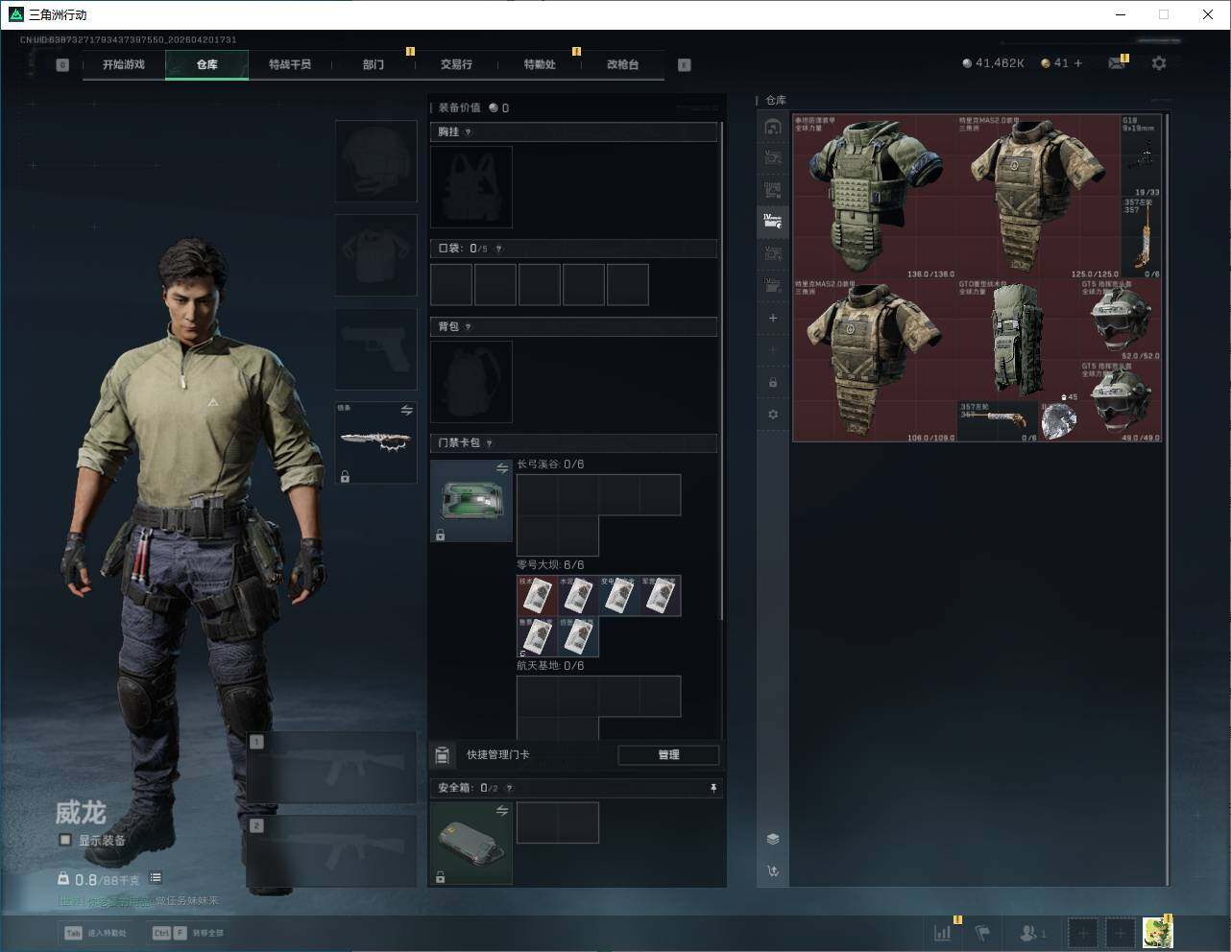Click the second plus team slot button

[1121, 933]
